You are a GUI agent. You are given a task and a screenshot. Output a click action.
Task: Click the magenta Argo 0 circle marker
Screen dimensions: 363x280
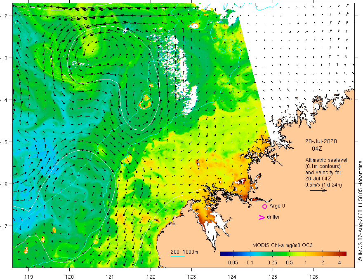(x=264, y=206)
